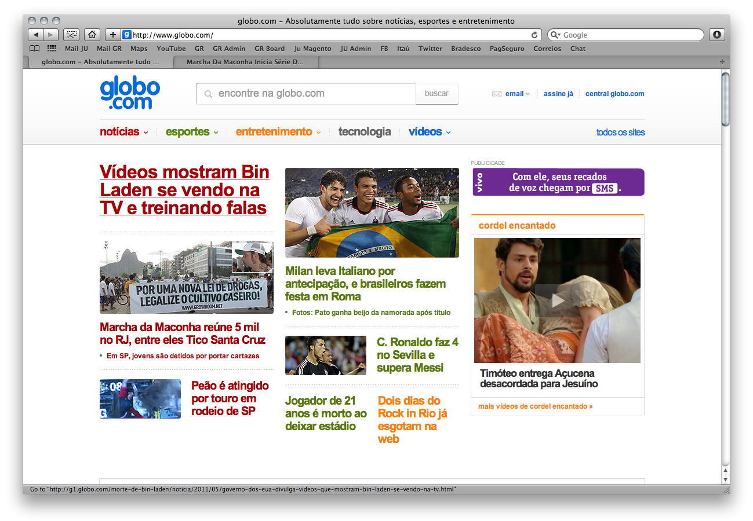Screen dimensions: 753x521
Task: Open Pato ganha beijo fotos link
Action: point(371,313)
